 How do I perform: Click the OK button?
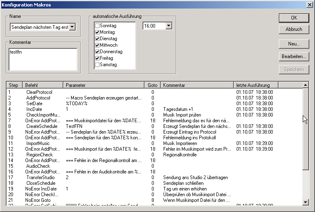[x=294, y=18]
